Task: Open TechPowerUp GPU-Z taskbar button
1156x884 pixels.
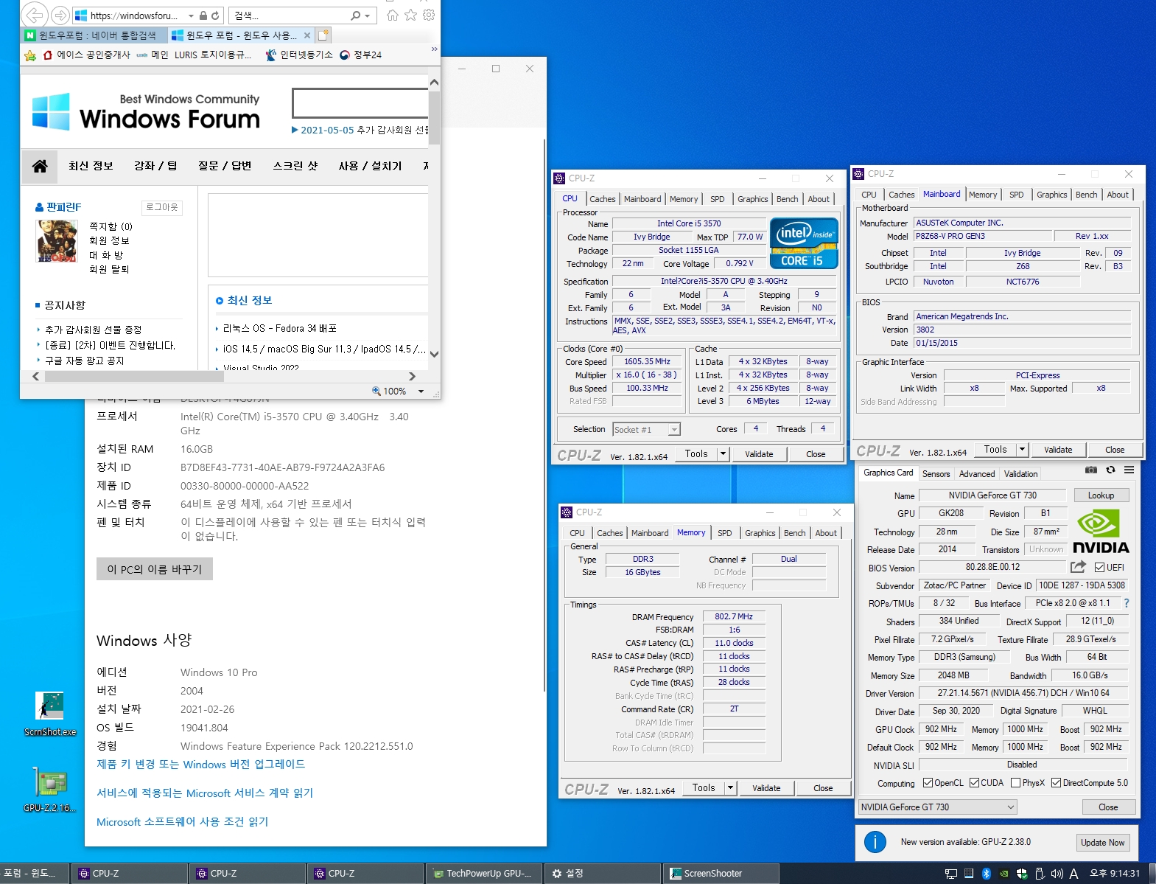Action: coord(483,874)
